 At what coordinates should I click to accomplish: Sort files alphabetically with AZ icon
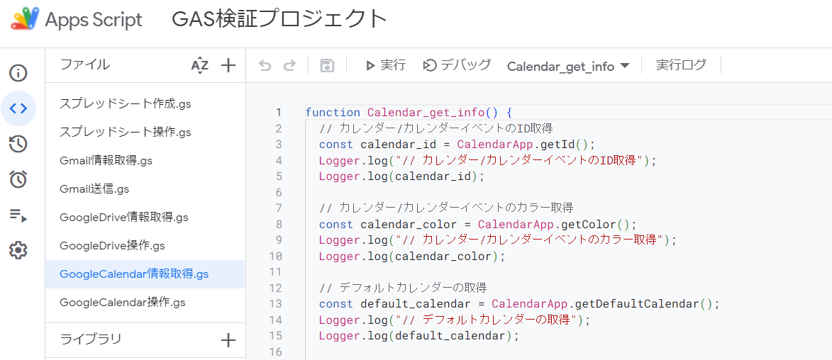(x=200, y=66)
